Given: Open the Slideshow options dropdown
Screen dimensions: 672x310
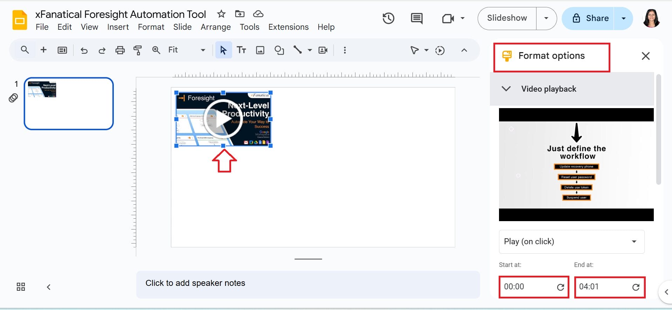Looking at the screenshot, I should tap(546, 18).
